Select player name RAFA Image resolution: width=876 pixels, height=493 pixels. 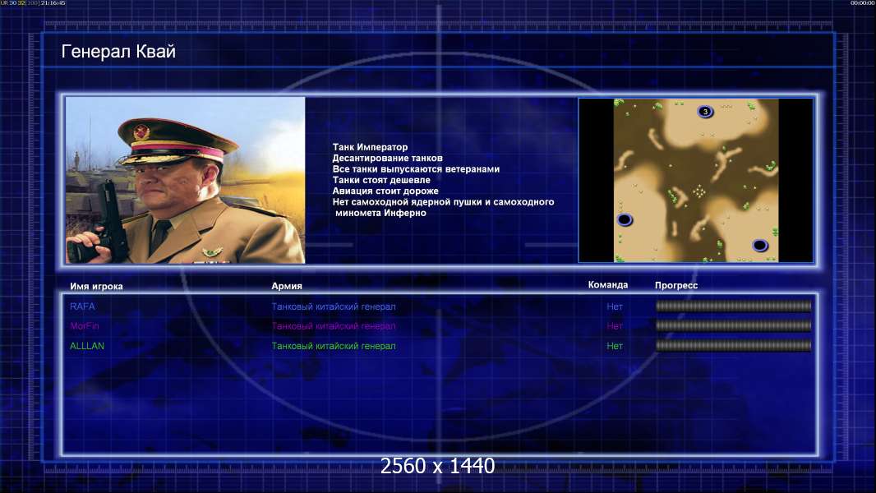tap(82, 306)
